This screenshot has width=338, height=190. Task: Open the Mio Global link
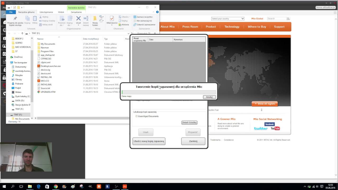[x=257, y=19]
